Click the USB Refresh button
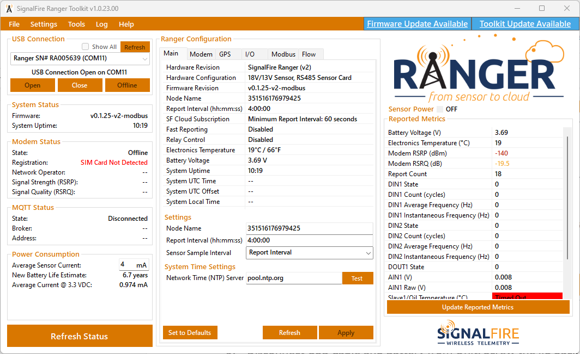This screenshot has width=580, height=354. click(135, 47)
